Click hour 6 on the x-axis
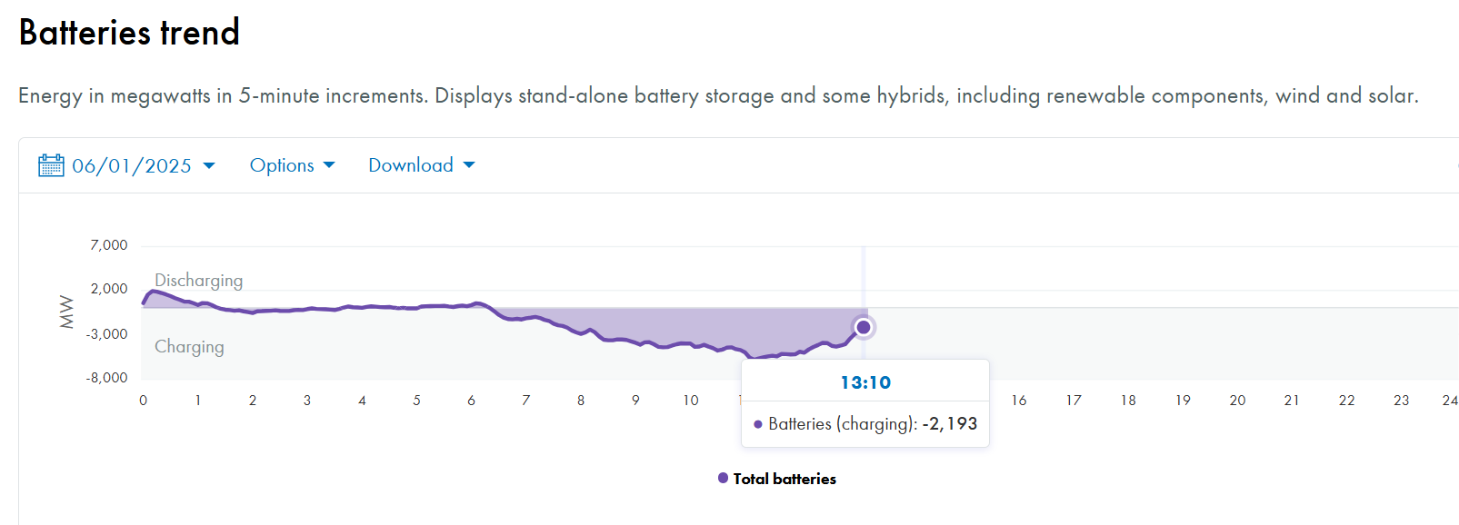Viewport: 1459px width, 525px height. pyautogui.click(x=471, y=401)
